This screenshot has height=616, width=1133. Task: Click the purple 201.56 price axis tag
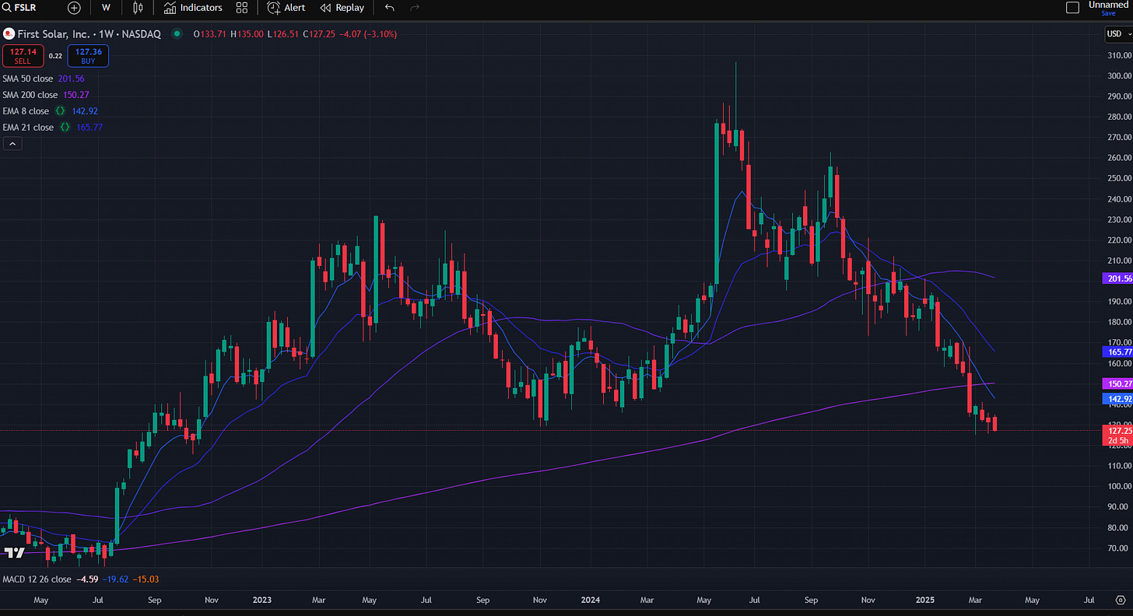pyautogui.click(x=1117, y=278)
